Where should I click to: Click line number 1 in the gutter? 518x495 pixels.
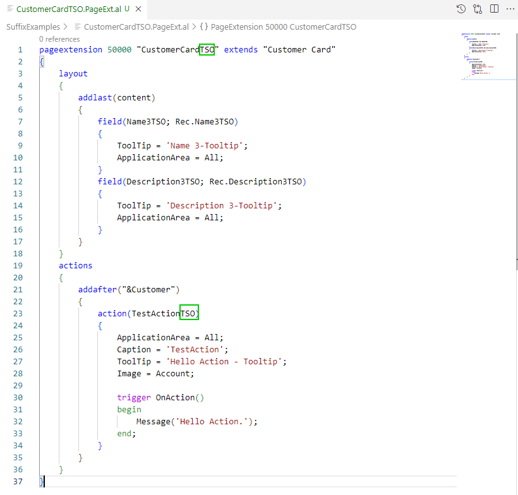[x=20, y=50]
